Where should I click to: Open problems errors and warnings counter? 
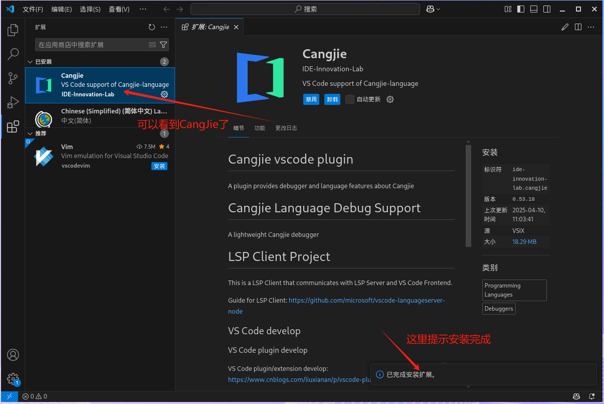click(x=35, y=396)
